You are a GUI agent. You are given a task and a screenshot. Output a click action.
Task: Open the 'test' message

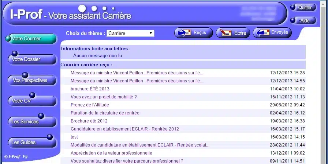pos(74,137)
